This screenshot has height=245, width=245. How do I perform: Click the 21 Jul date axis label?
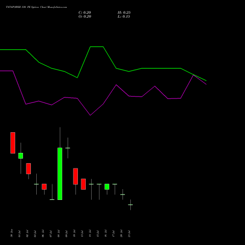coord(129,234)
